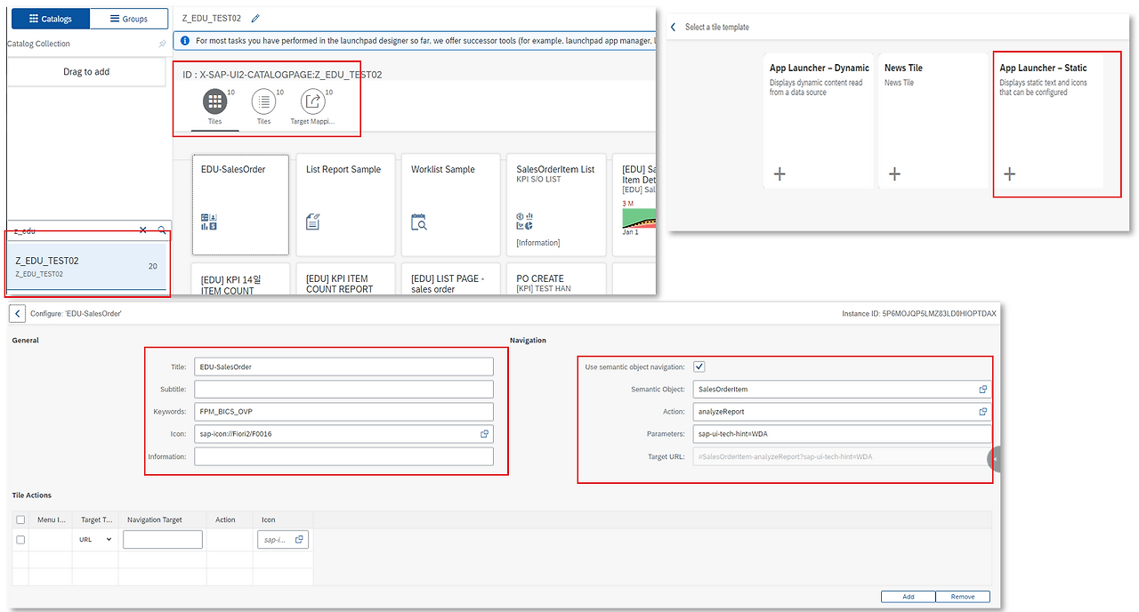Open the [EDU] KPI 14일 ITEM COUNT tile
This screenshot has width=1139, height=612.
[240, 278]
